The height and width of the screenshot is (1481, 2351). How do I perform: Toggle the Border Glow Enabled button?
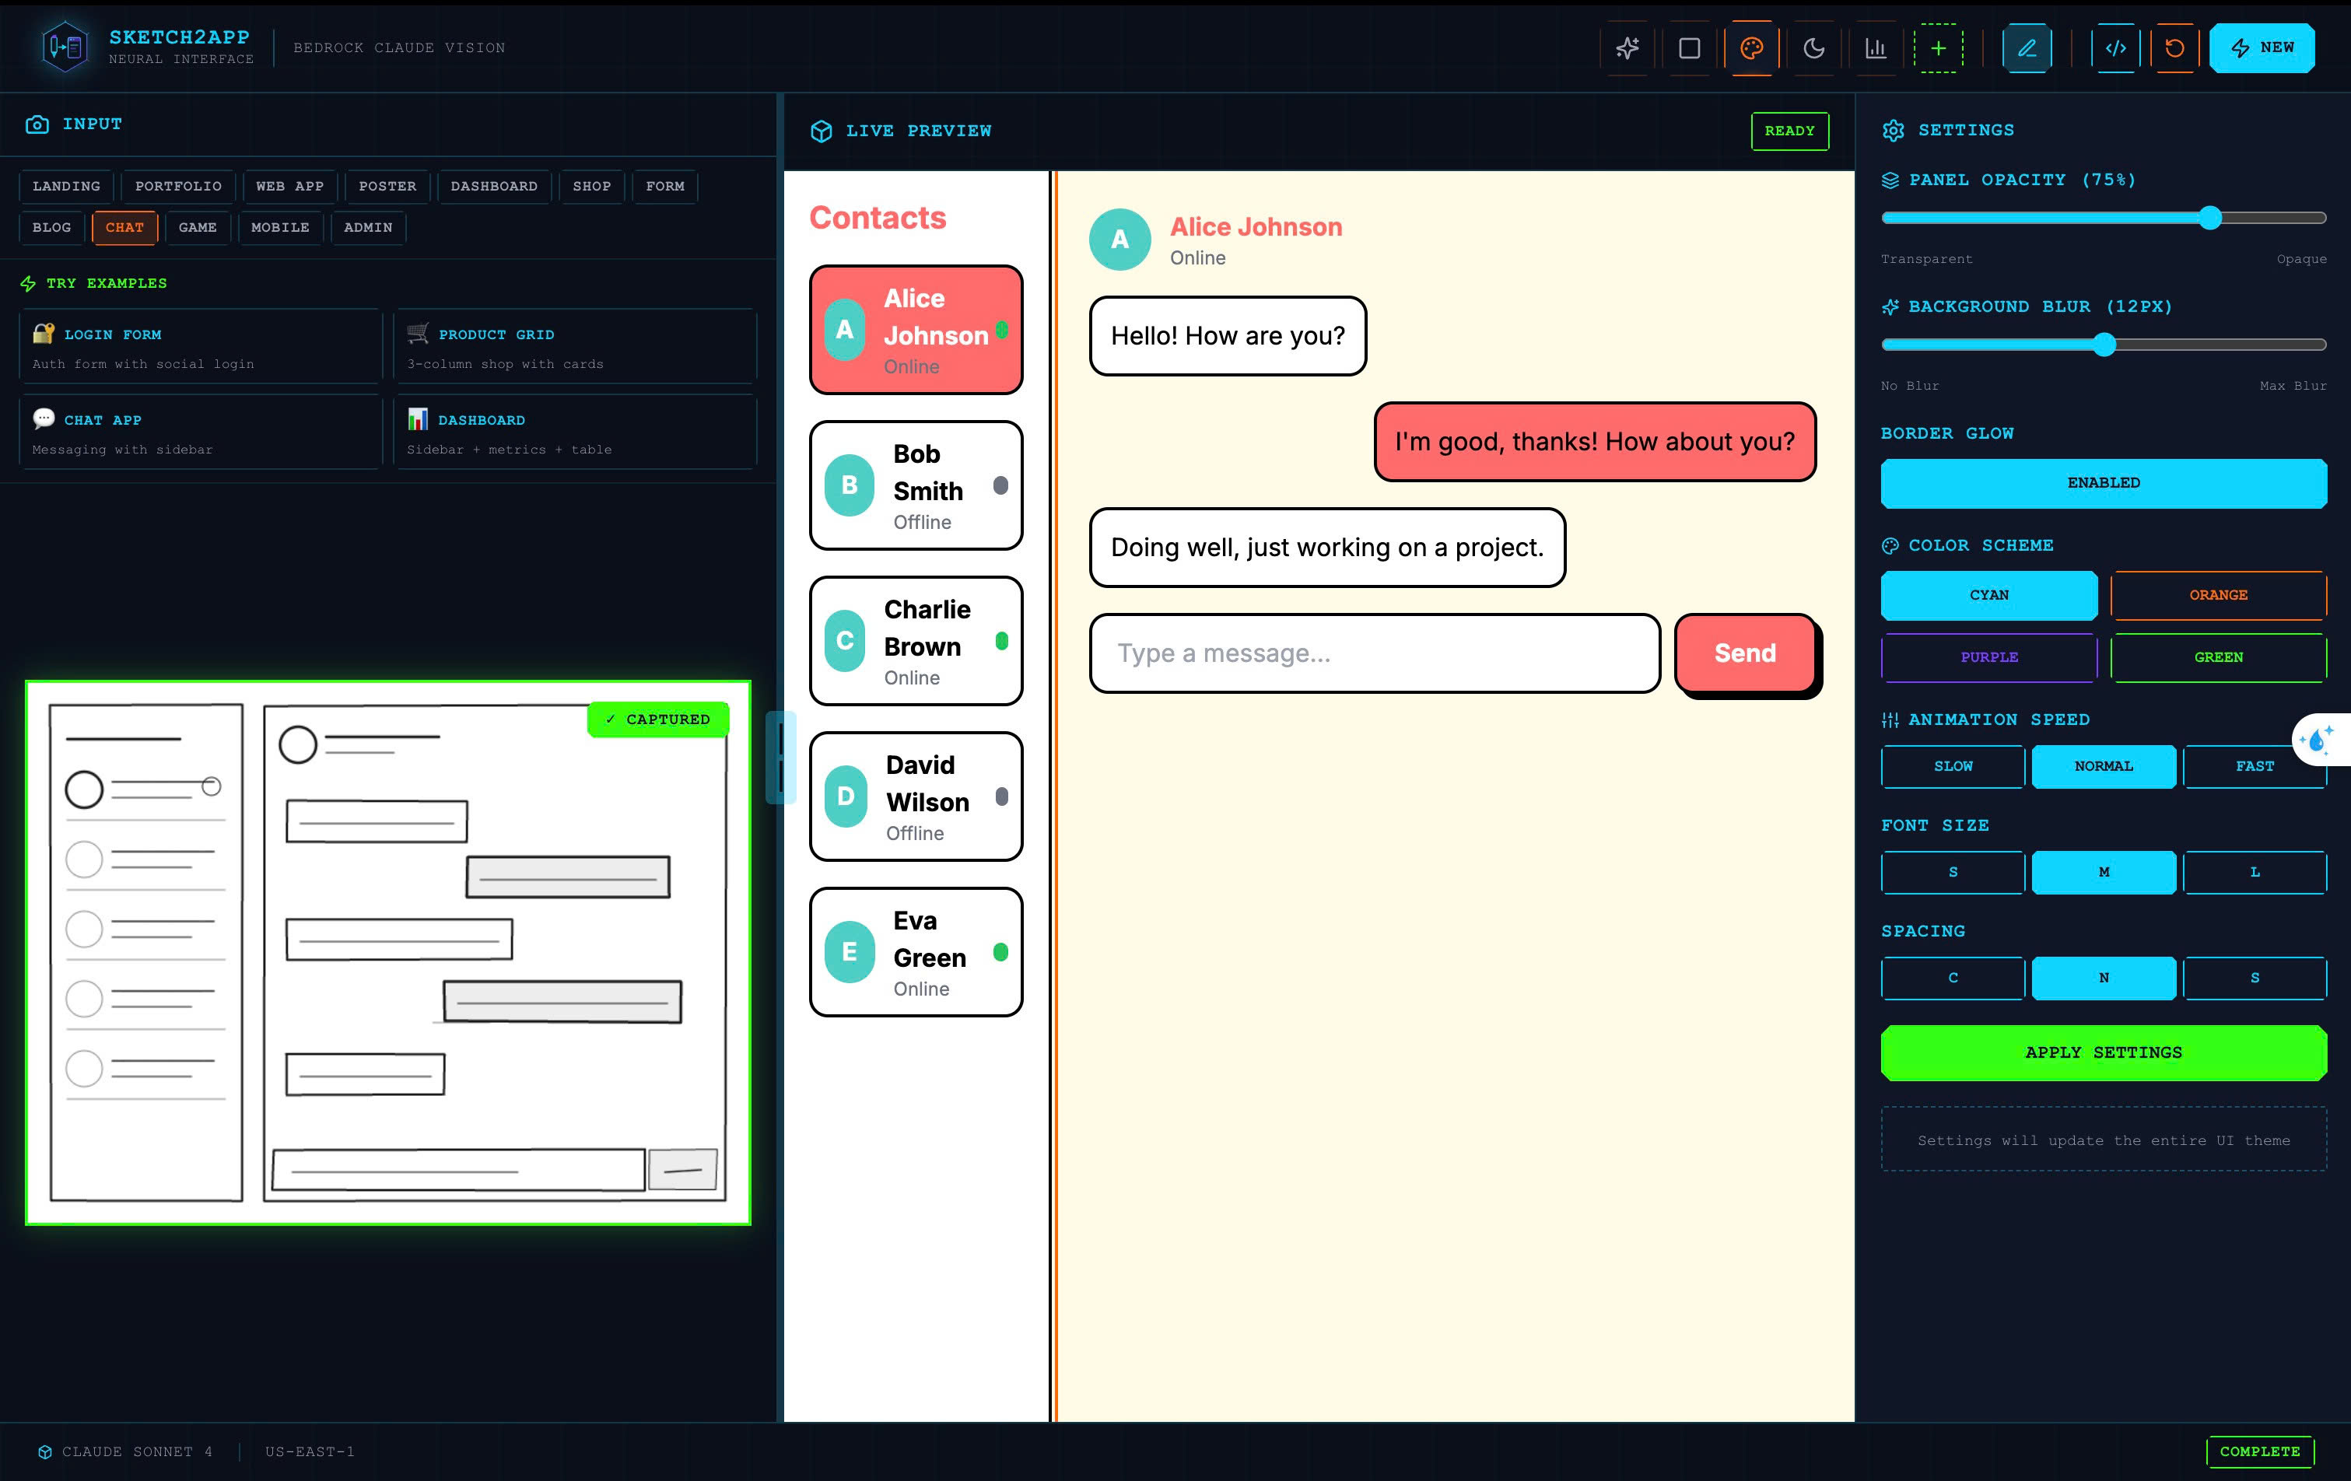[2103, 483]
